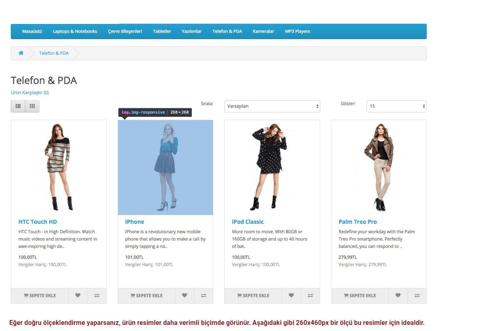Open the Sırala sort dropdown
Screen dimensions: 493x331
tap(272, 106)
